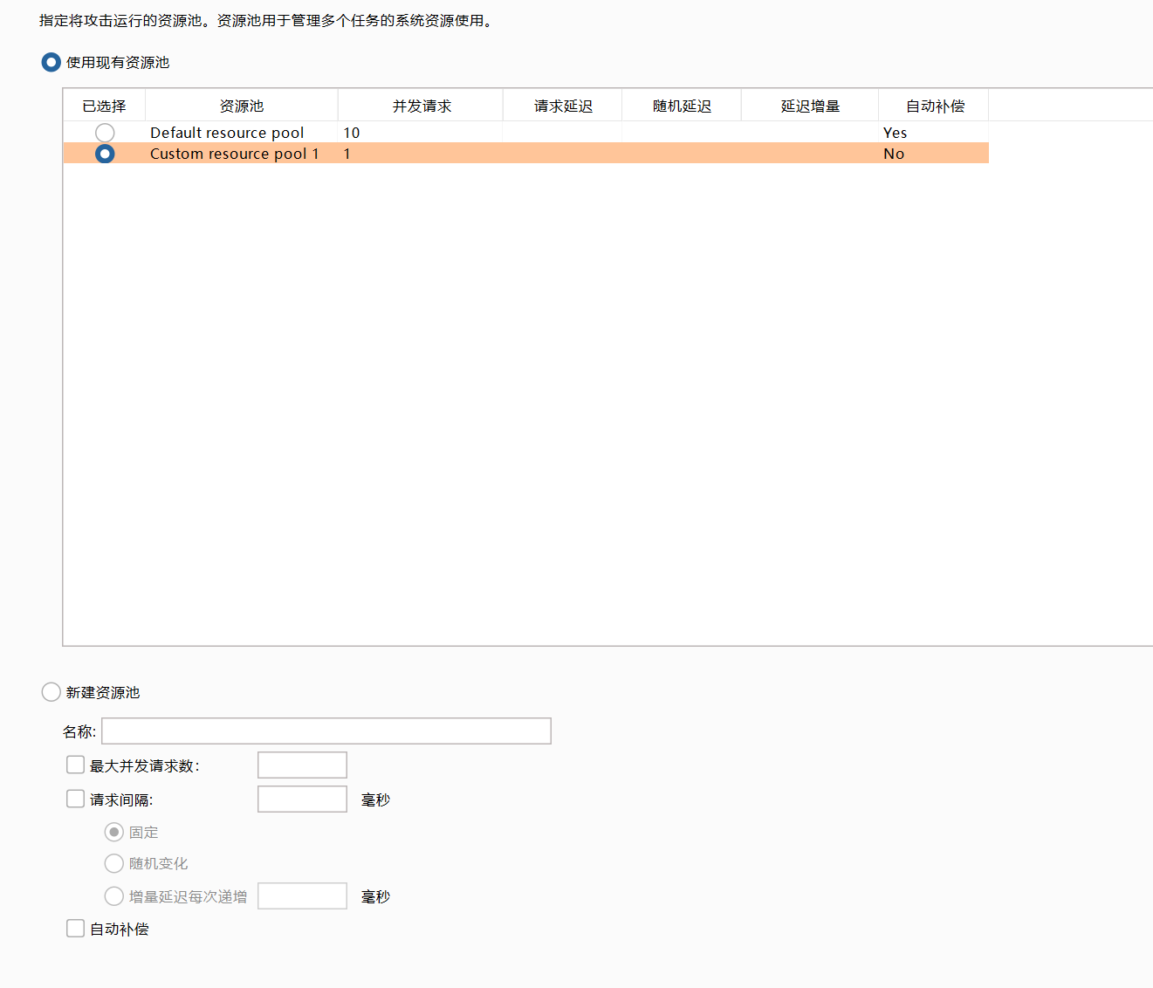This screenshot has width=1153, height=988.
Task: Sort by the 资源池 column header
Action: 241,106
